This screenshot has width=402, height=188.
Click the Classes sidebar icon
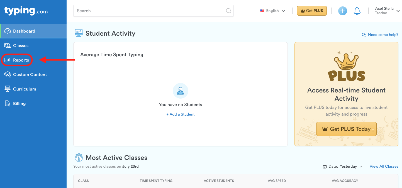(8, 46)
